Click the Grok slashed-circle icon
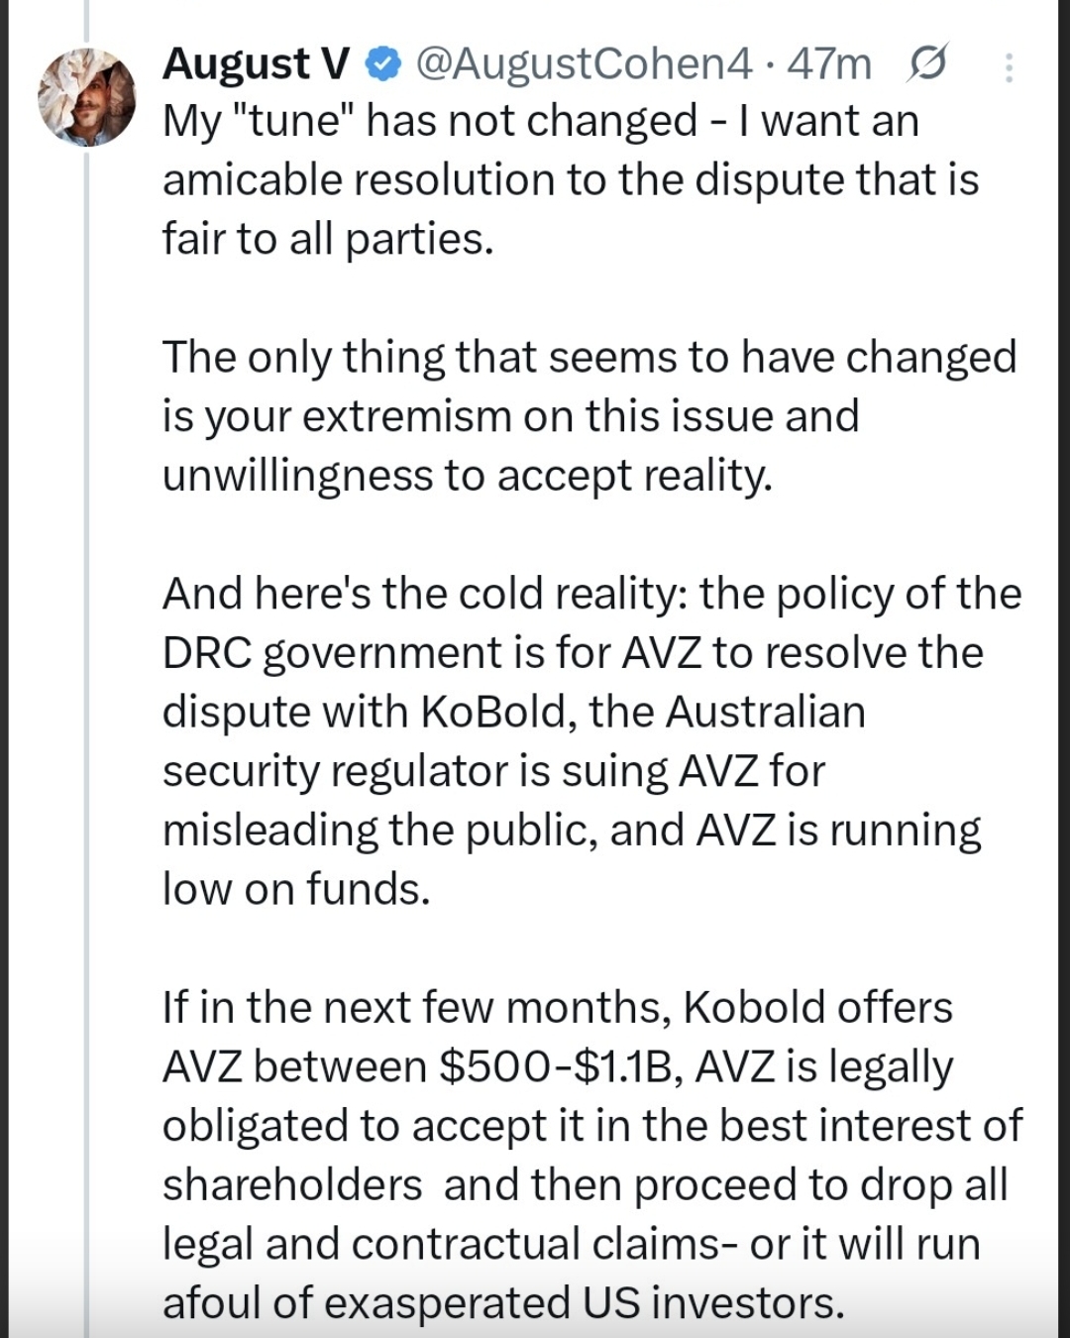 click(x=926, y=63)
